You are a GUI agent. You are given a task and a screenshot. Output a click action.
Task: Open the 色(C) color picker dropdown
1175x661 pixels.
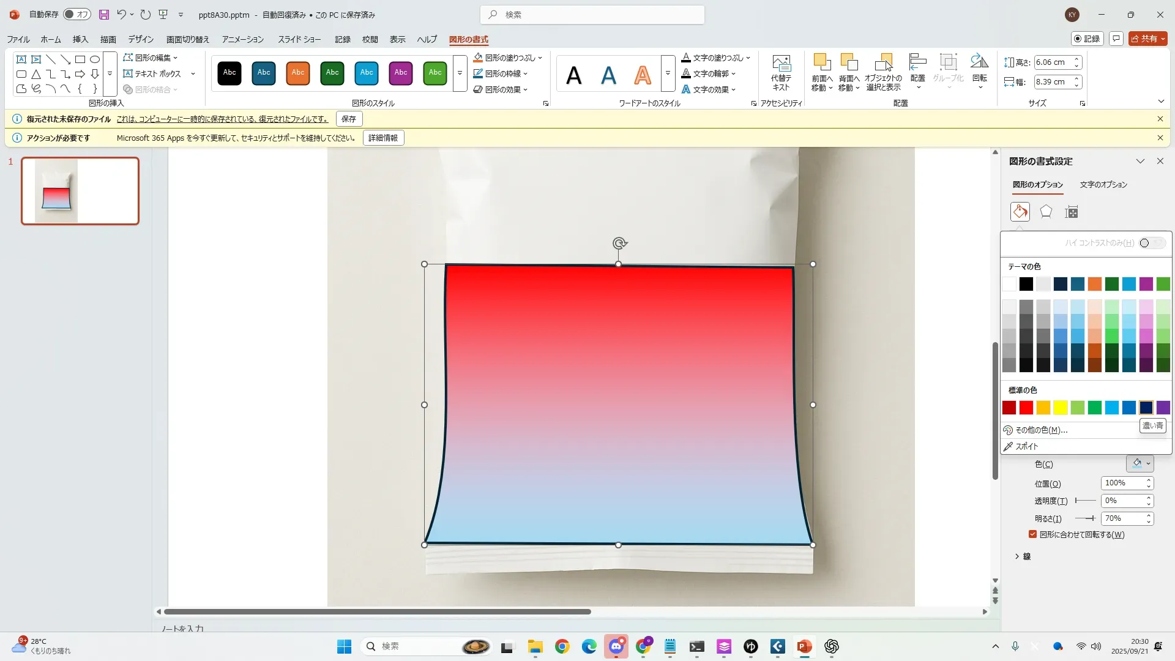1140,464
